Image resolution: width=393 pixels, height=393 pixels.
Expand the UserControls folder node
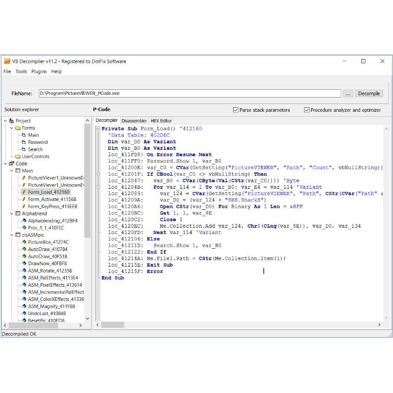point(11,156)
